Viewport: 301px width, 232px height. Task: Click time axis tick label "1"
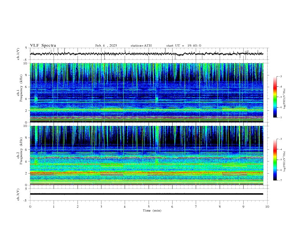click(54, 207)
